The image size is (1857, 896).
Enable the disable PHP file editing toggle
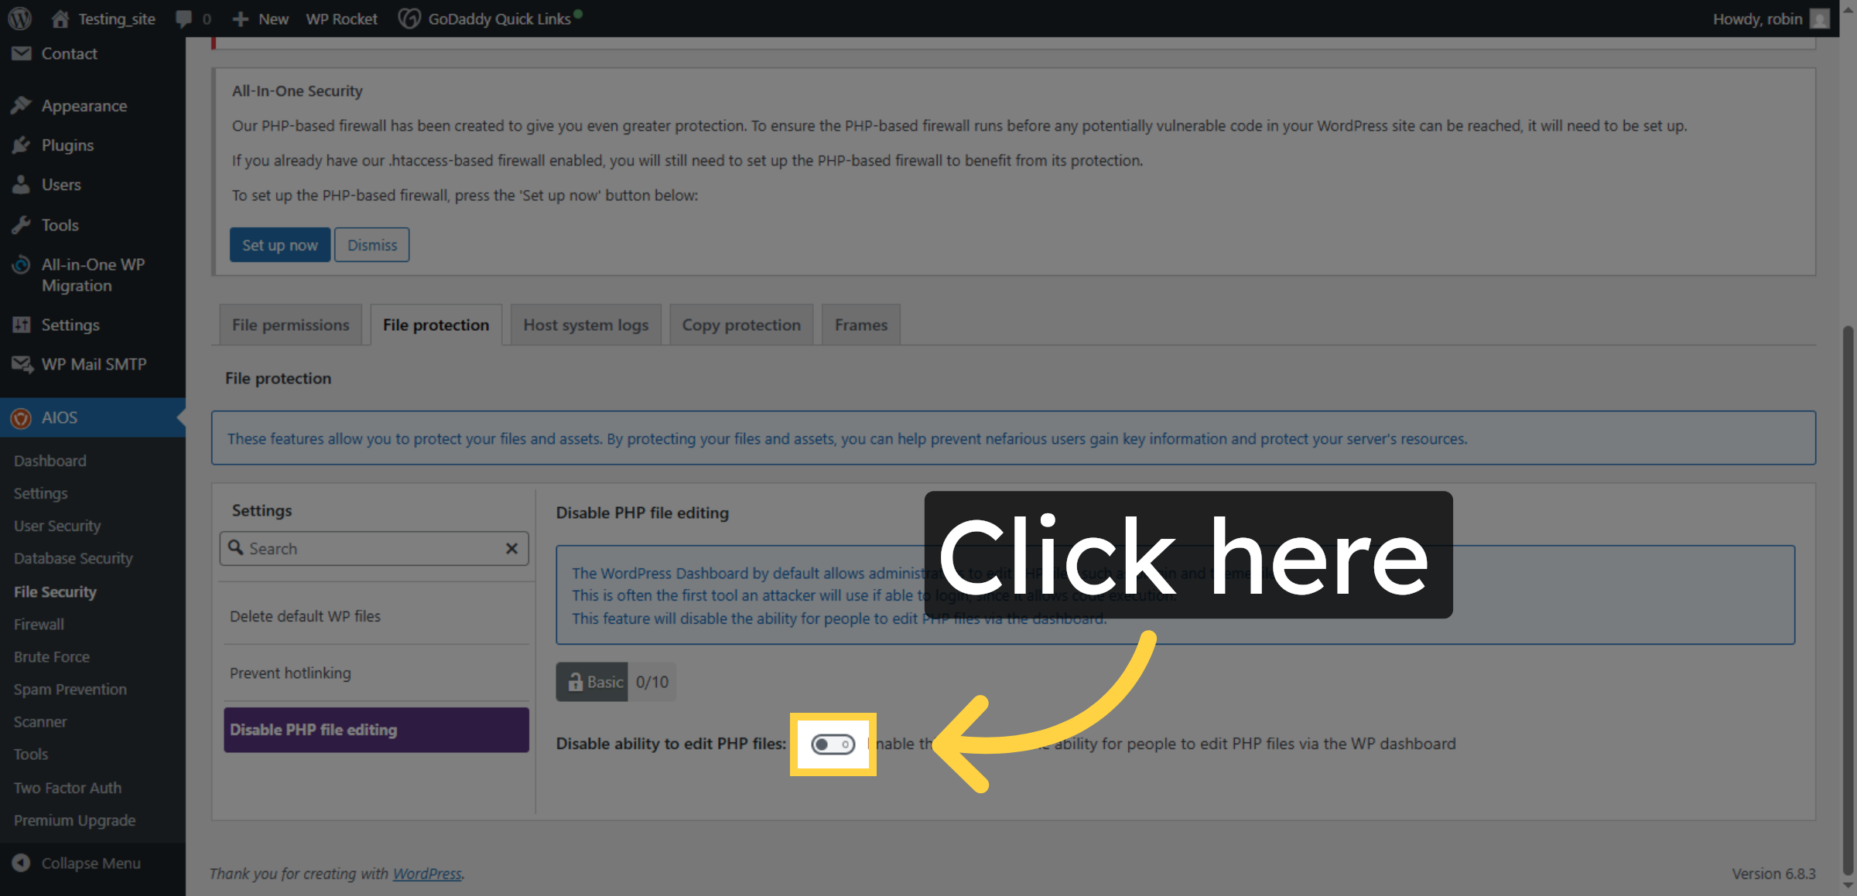(x=833, y=744)
